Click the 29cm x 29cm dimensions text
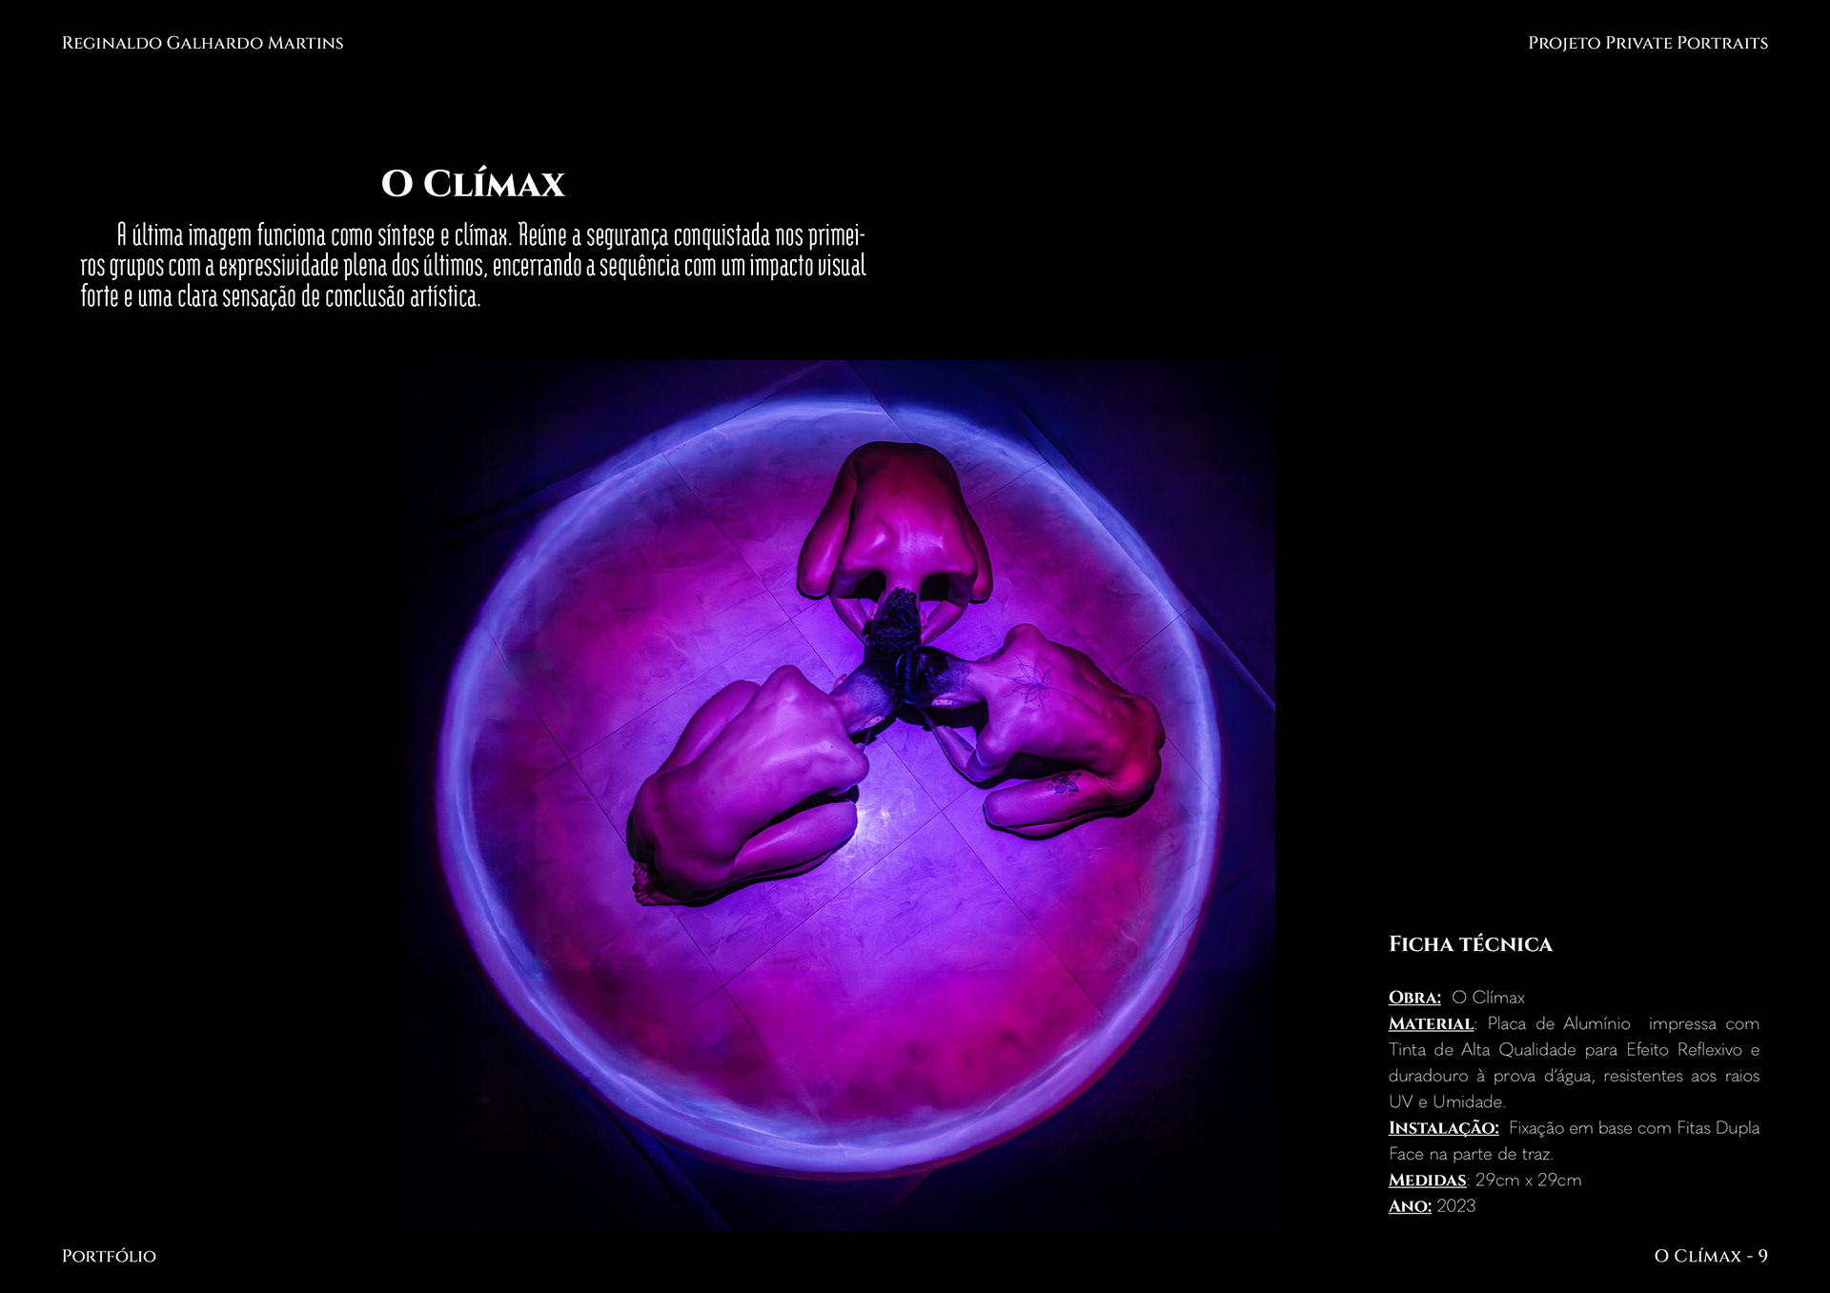 click(1528, 1181)
